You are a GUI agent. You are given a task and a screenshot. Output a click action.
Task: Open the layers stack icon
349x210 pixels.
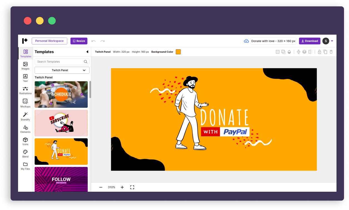(304, 52)
